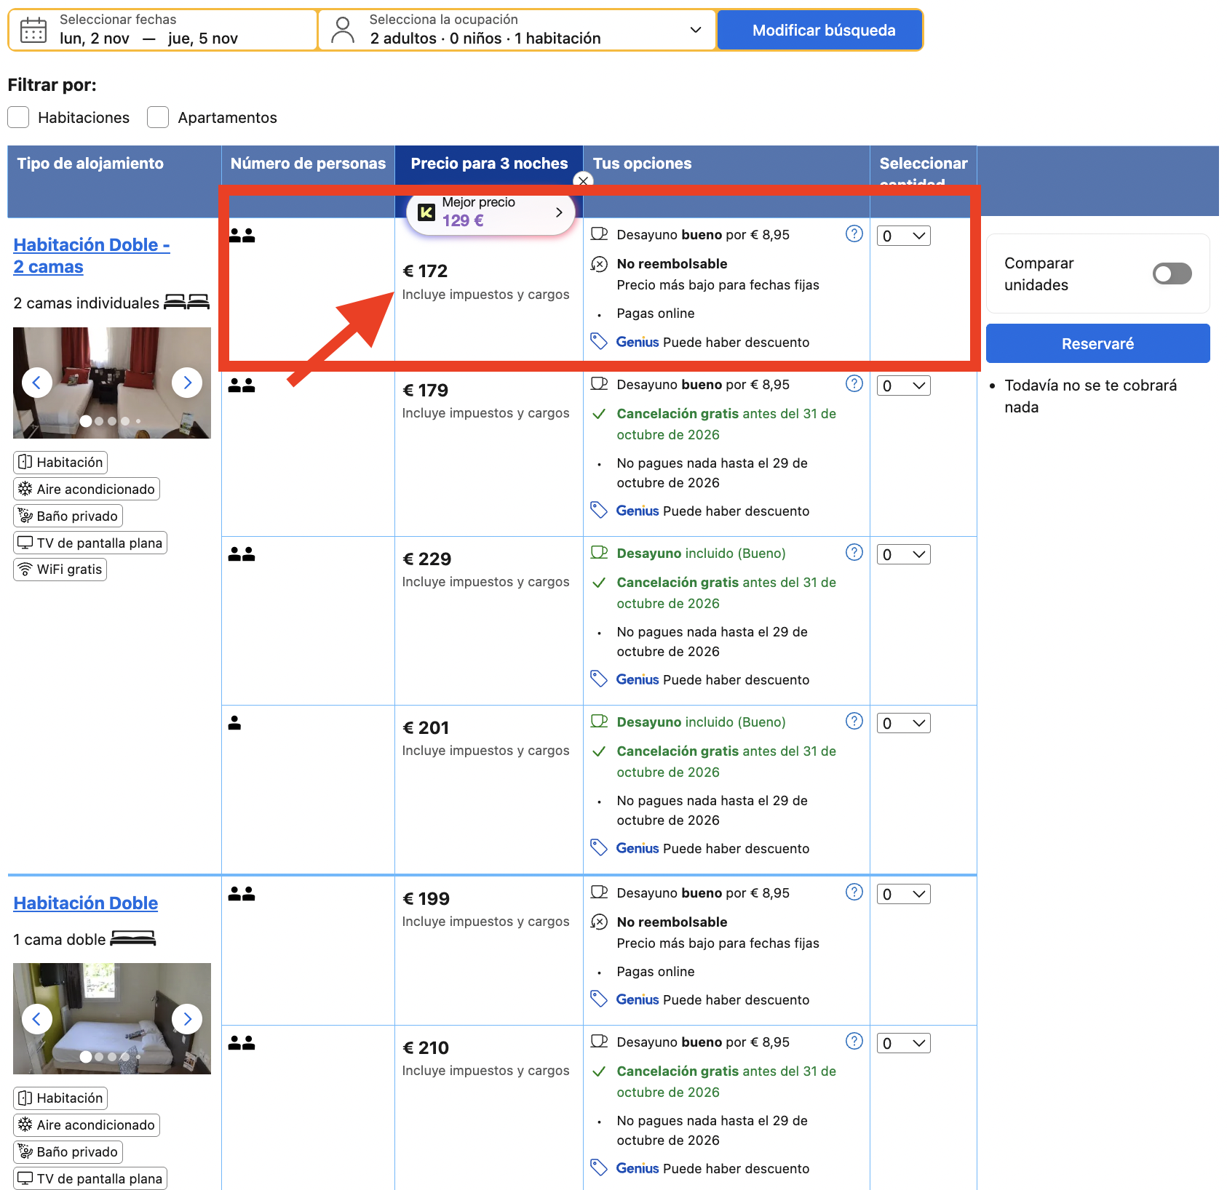This screenshot has height=1190, width=1227.
Task: Show breakfast info help for € 199 row
Action: click(854, 892)
